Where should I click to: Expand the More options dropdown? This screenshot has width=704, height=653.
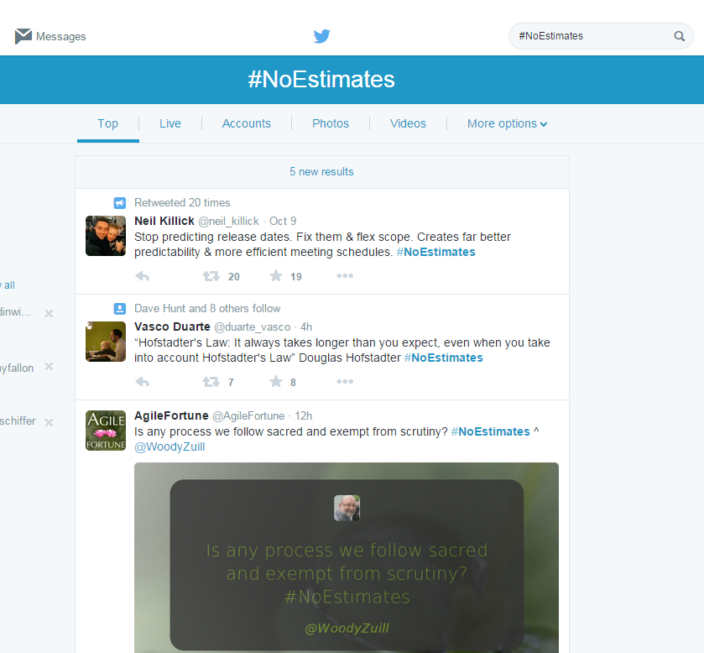[507, 123]
